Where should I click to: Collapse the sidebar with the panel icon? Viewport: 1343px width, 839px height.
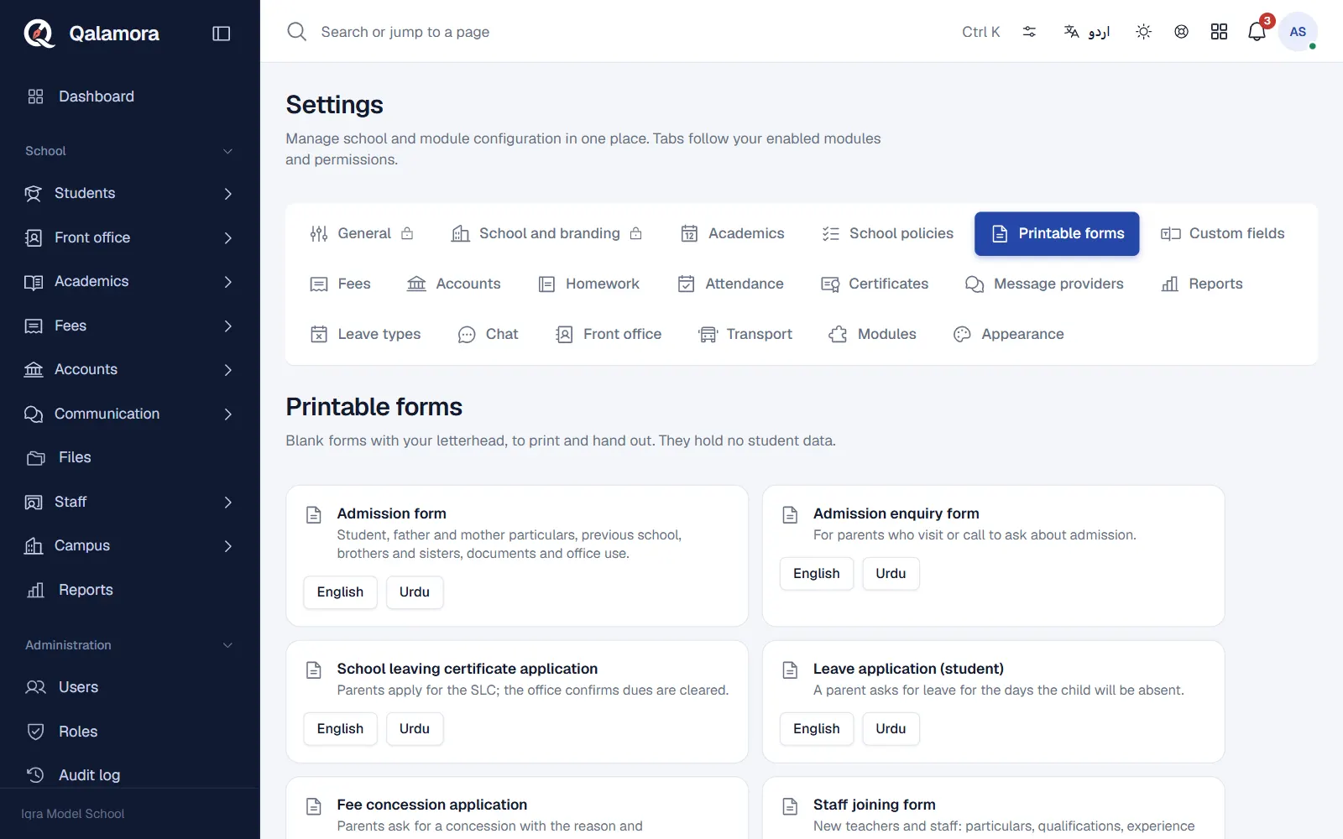coord(222,34)
